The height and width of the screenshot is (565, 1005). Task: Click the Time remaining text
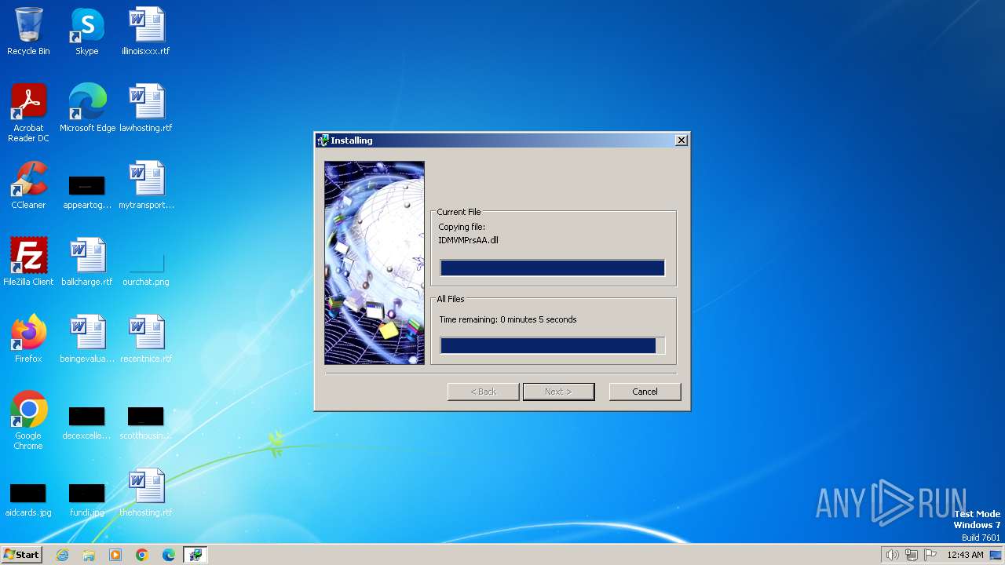click(507, 319)
